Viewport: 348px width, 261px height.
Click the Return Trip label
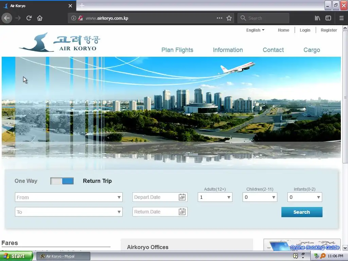tap(97, 181)
